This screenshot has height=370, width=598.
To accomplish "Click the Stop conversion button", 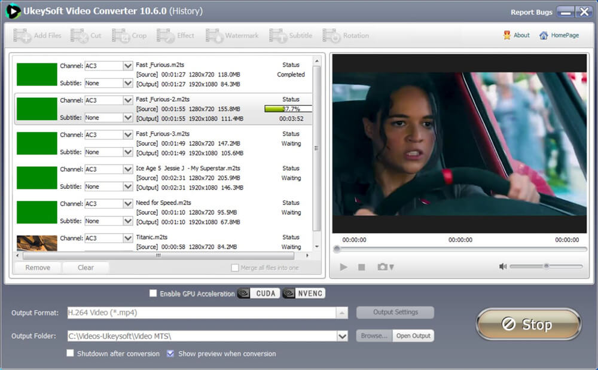I will coord(529,325).
